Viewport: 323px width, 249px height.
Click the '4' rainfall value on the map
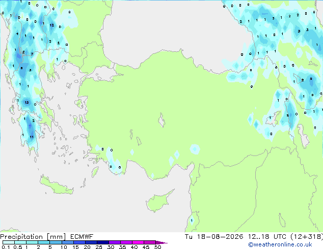click(17, 34)
